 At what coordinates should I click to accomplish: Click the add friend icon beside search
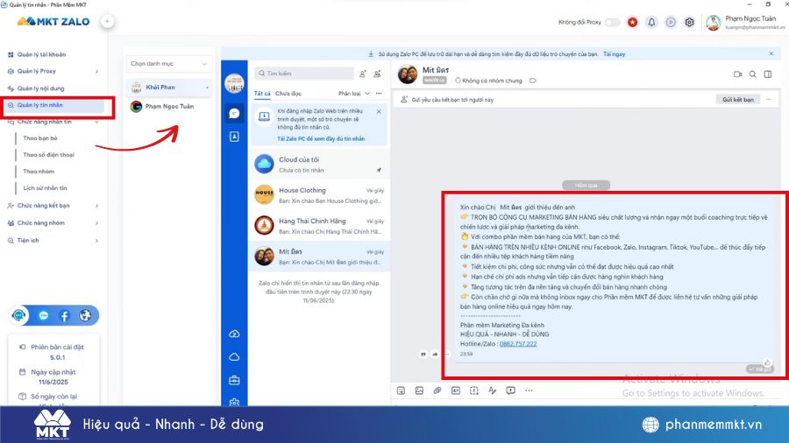363,74
